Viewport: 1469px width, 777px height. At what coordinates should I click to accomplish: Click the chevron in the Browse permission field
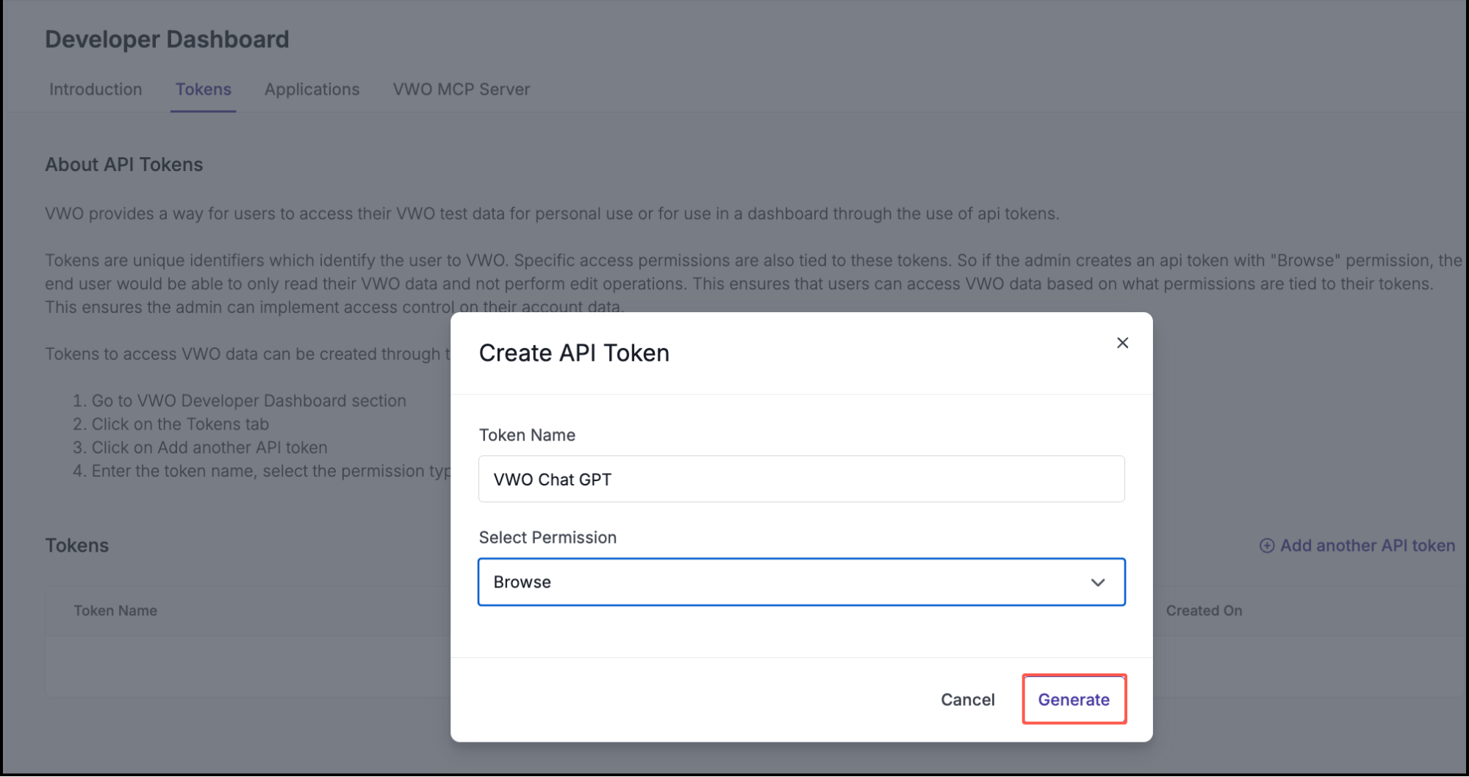(x=1099, y=582)
